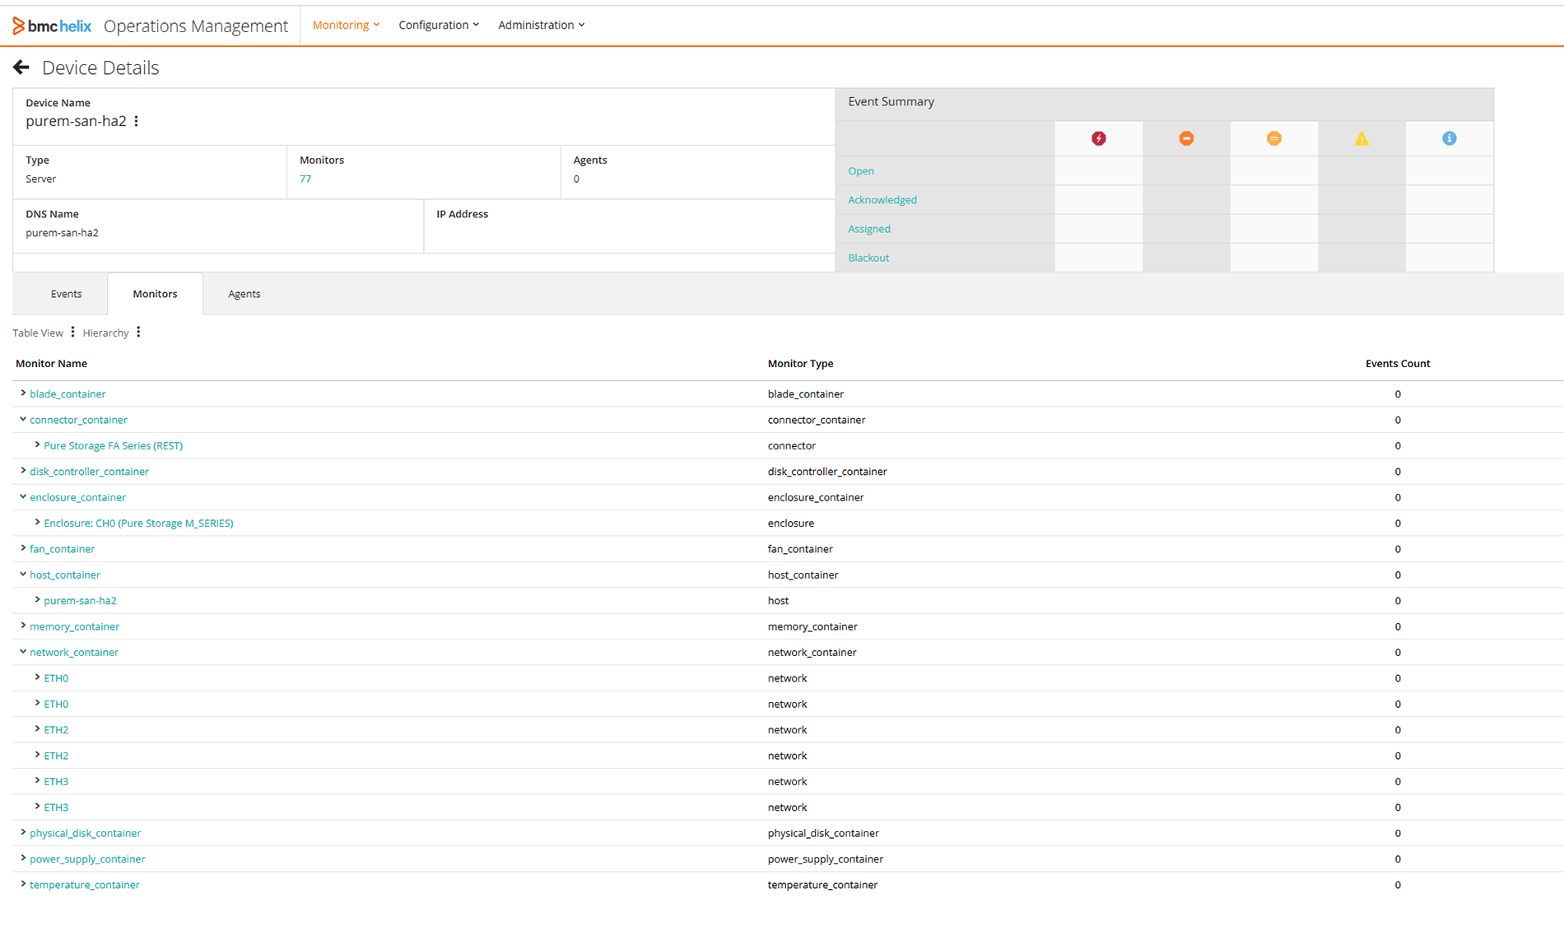Click the back arrow beside Device Details
The width and height of the screenshot is (1564, 926).
(21, 67)
